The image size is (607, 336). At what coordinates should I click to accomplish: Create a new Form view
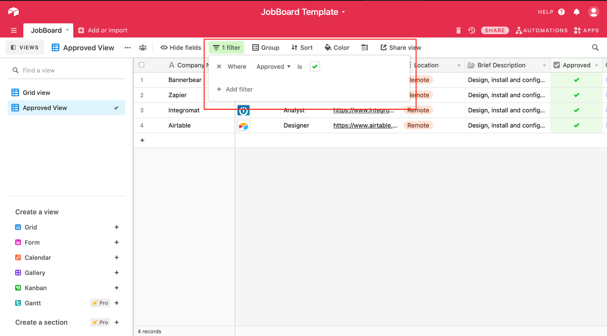[x=116, y=242]
